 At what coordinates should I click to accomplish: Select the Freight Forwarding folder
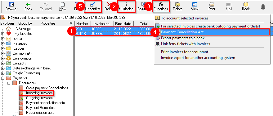point(26,73)
